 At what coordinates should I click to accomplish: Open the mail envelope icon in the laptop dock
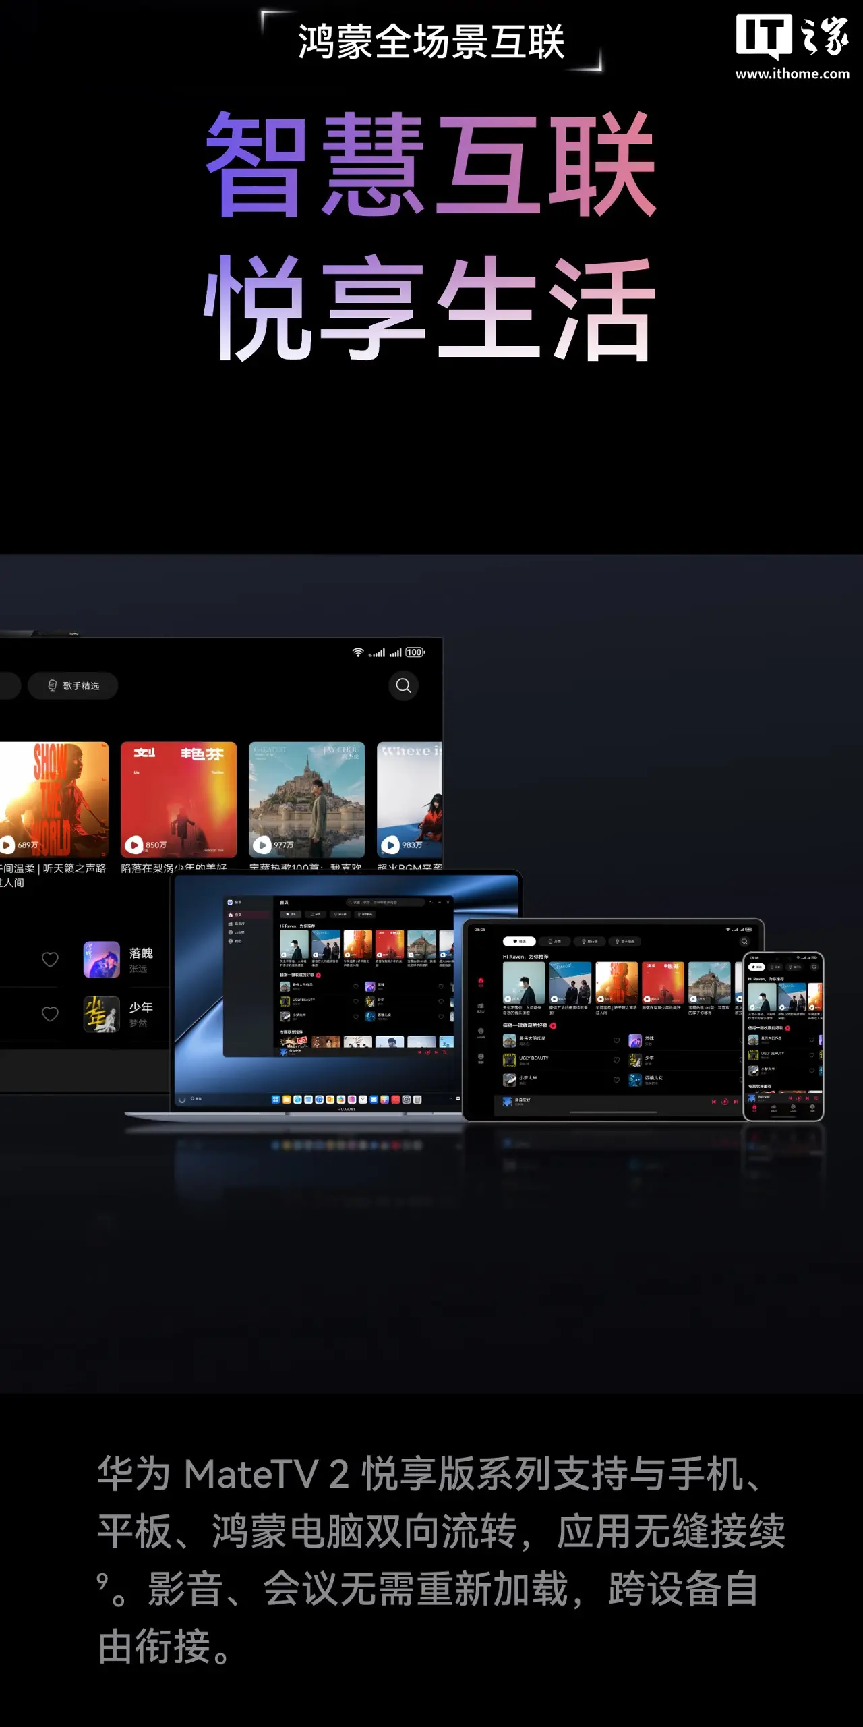(x=374, y=1099)
